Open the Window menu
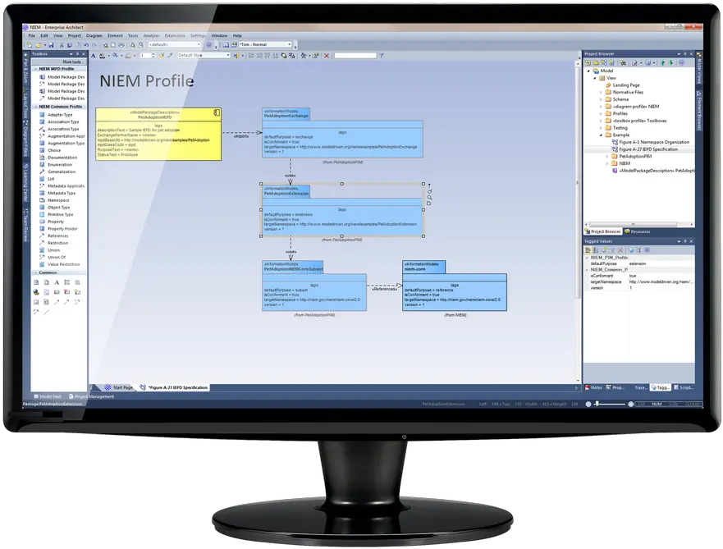The height and width of the screenshot is (549, 723). [219, 35]
